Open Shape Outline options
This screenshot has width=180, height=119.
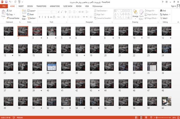(x=151, y=15)
